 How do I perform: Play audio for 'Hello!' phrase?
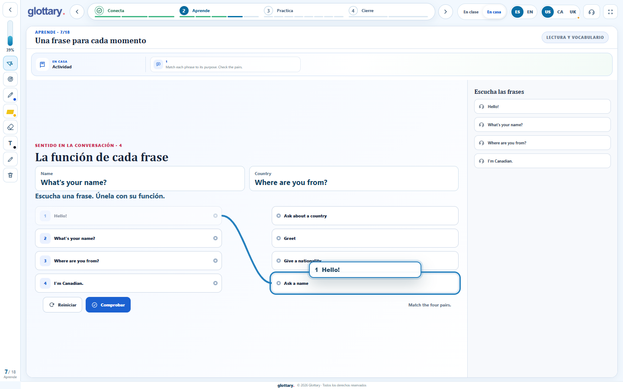(542, 106)
